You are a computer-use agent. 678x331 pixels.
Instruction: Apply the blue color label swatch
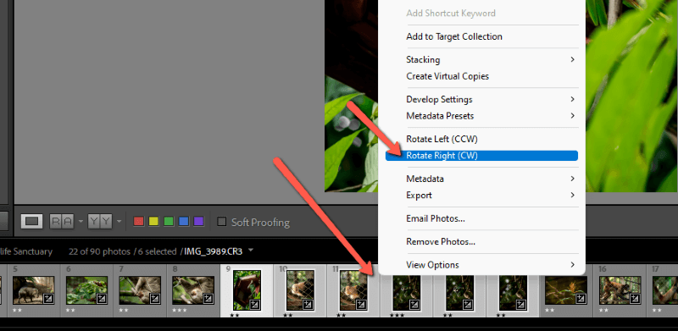pos(184,222)
